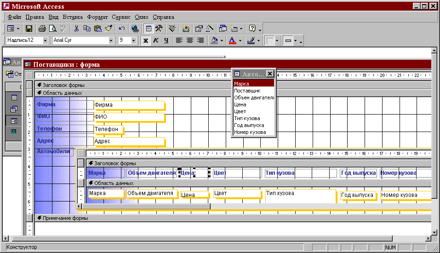Screen dimensions: 440x253
Task: Toggle the Toolbox hammer-and-wrench button
Action: pos(159,29)
